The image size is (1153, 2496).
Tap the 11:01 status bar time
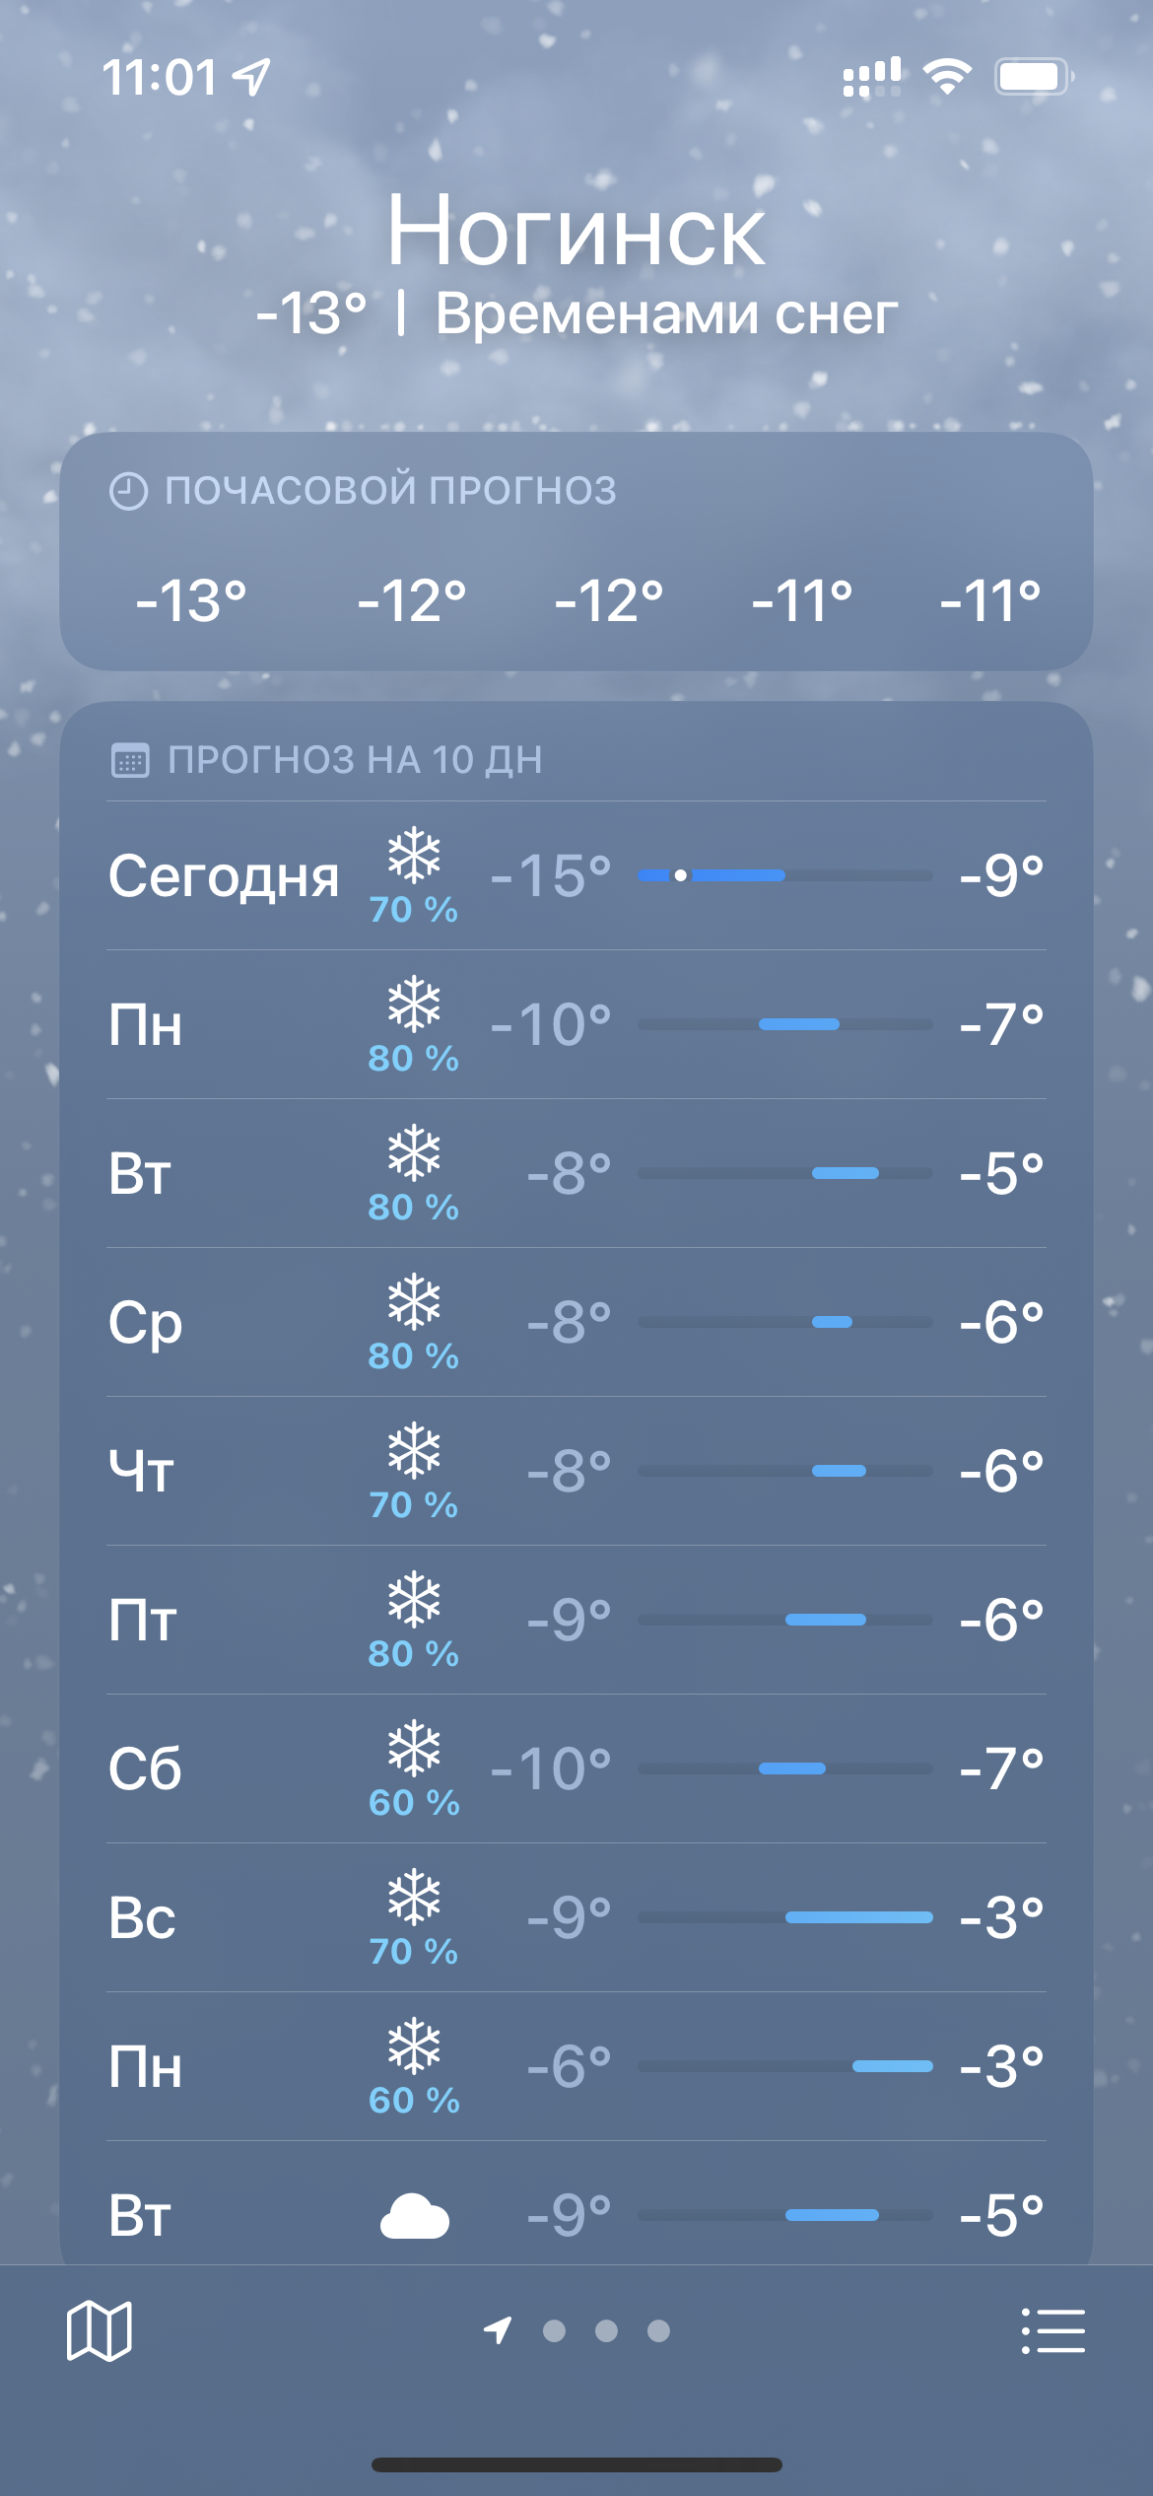point(160,77)
